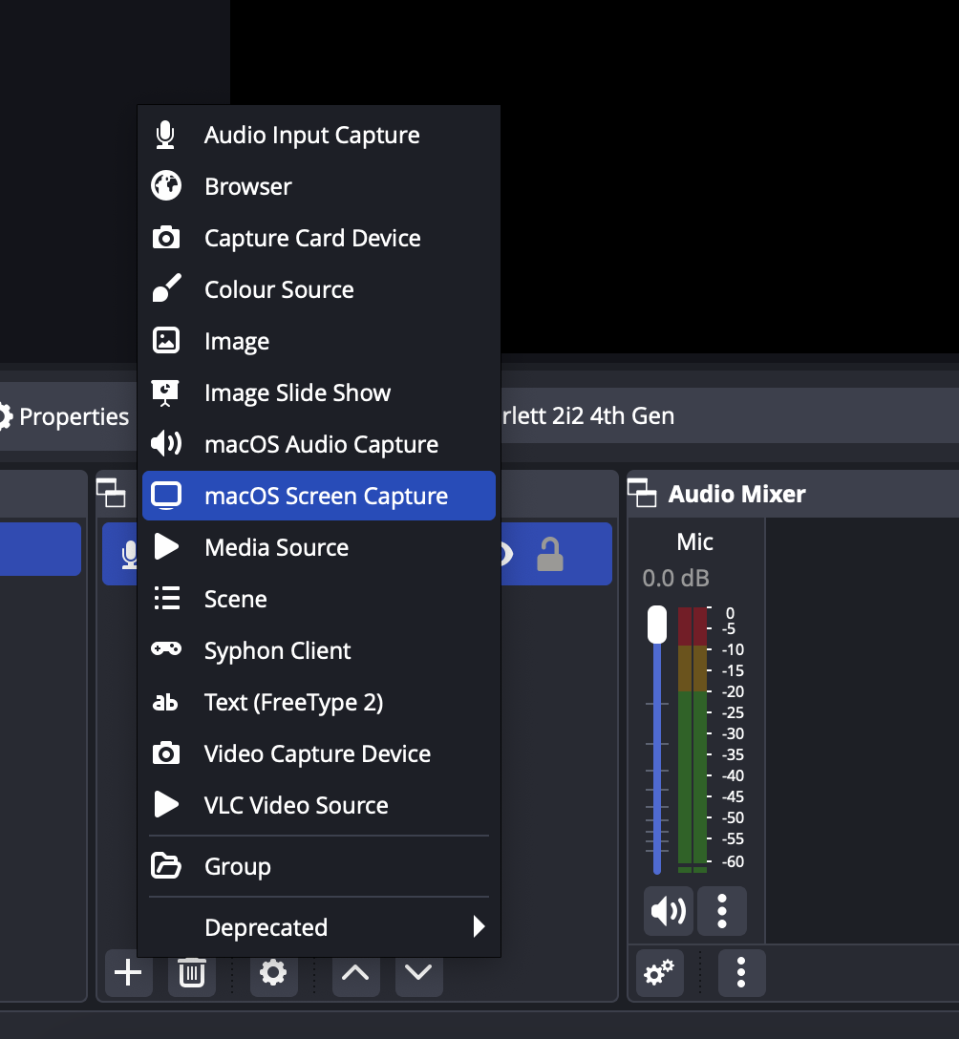The height and width of the screenshot is (1039, 959).
Task: Open source properties gear in Sources toolbar
Action: [x=273, y=973]
